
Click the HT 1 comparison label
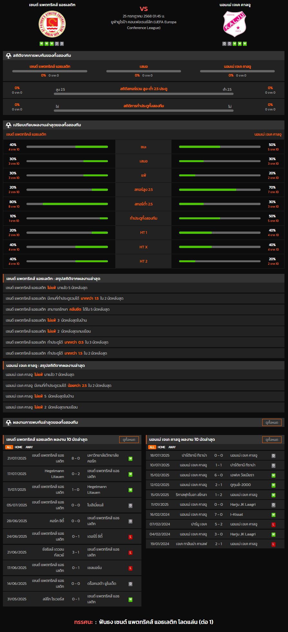[144, 233]
